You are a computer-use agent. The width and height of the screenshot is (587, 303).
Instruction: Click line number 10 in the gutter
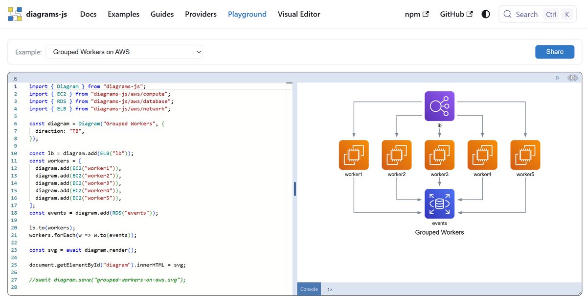point(15,153)
